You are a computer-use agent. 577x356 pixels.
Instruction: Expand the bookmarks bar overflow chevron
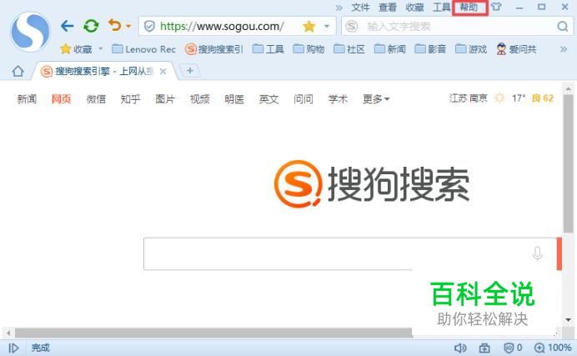coord(564,49)
